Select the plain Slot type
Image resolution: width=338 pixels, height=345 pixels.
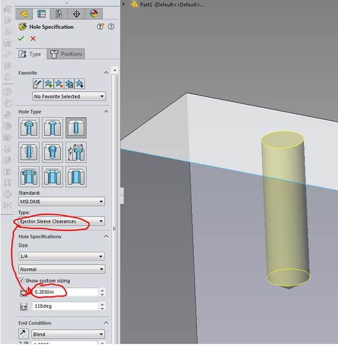[x=76, y=176]
